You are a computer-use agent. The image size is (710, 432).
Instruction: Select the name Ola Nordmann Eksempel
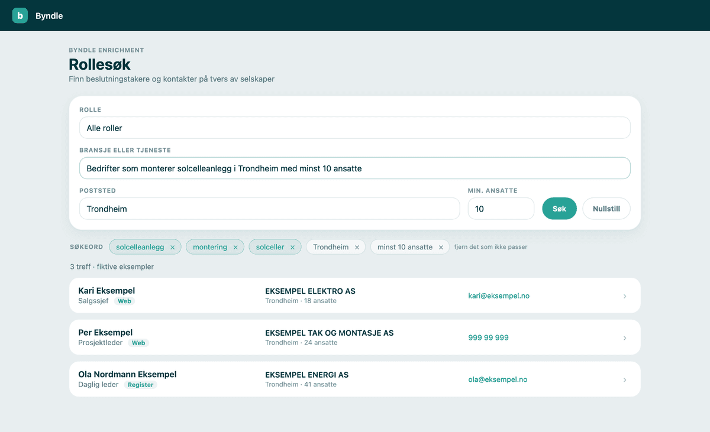point(127,375)
